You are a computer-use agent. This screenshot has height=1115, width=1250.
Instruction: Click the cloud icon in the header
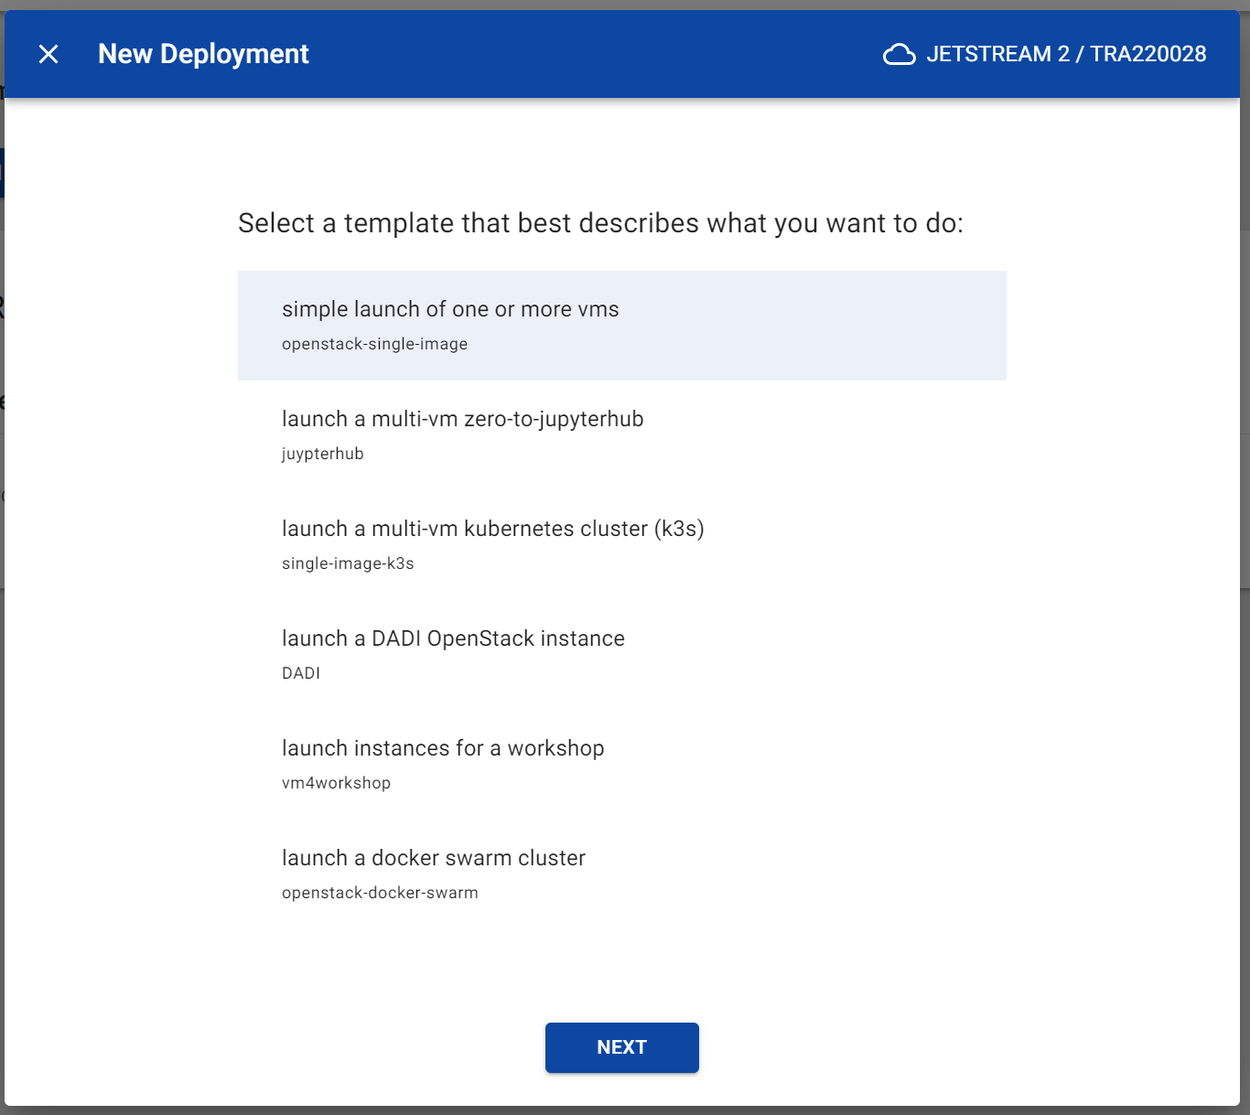(899, 55)
